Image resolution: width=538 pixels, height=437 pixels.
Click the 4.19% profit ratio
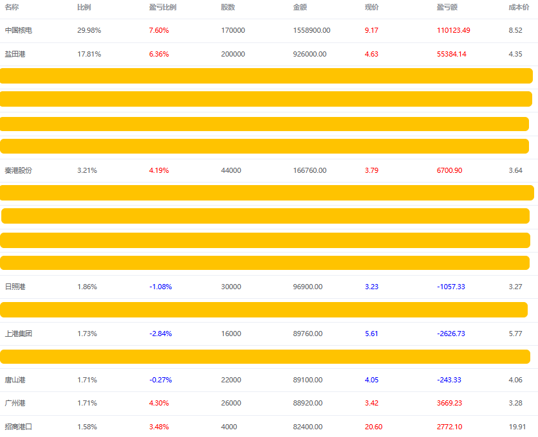159,170
